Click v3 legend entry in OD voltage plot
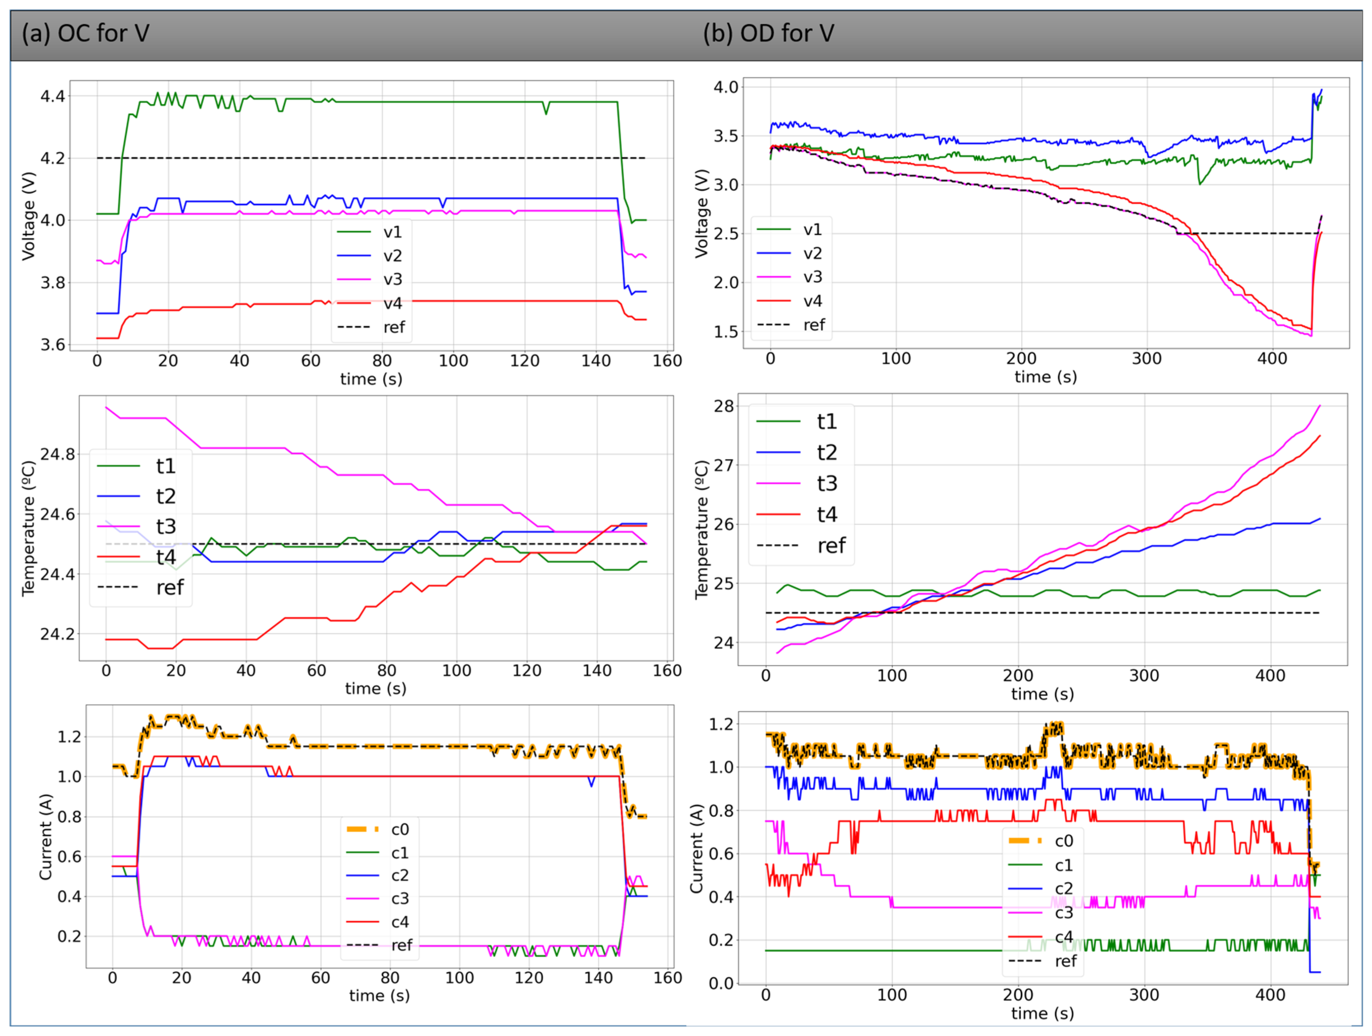Screen dimensions: 1372x1036 coord(789,276)
